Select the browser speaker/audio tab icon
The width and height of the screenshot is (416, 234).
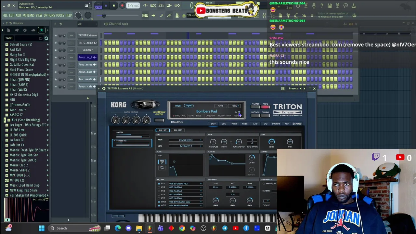(17, 30)
